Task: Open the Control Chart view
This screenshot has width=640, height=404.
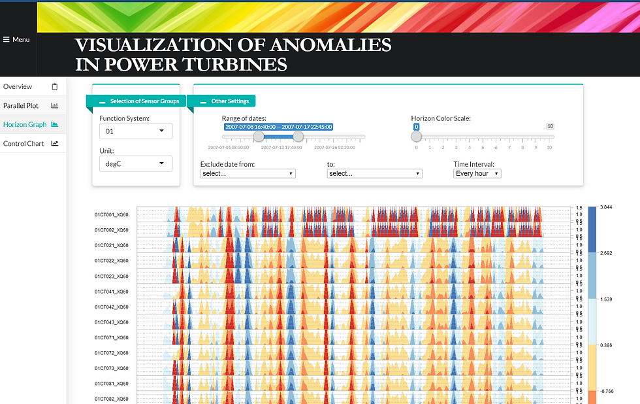Action: 24,143
